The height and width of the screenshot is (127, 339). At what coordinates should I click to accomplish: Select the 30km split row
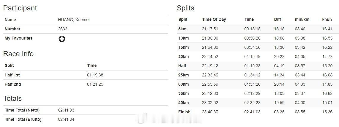coord(258,84)
